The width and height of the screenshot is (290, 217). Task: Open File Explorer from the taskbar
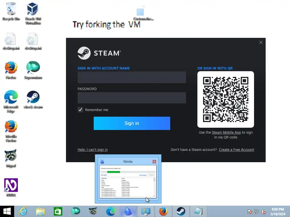(x=40, y=211)
